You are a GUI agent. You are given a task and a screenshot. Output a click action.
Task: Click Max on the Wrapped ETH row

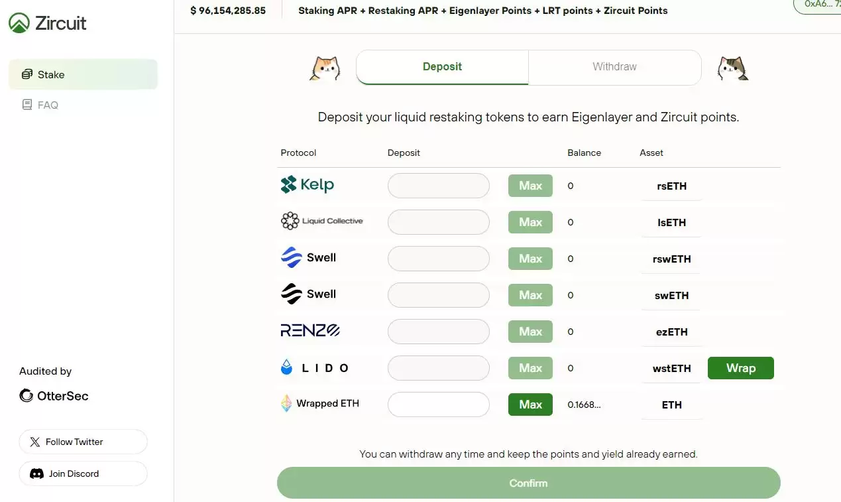coord(530,404)
